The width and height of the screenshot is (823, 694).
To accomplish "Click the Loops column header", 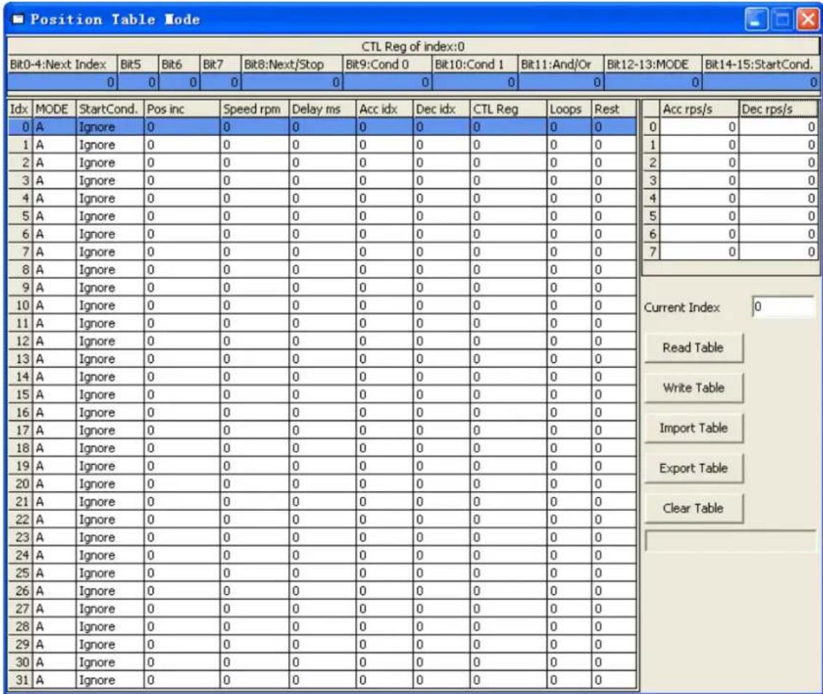I will click(570, 109).
